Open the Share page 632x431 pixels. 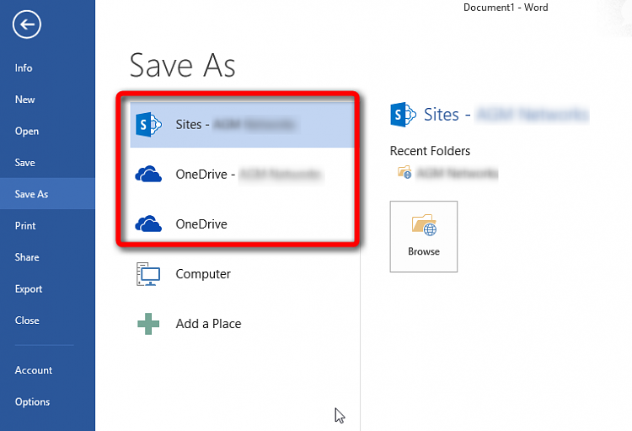tap(27, 257)
